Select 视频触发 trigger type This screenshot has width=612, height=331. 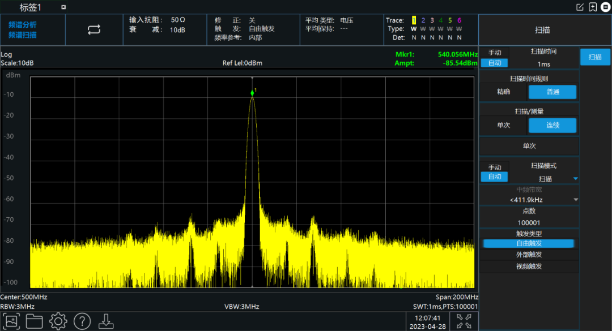(x=529, y=266)
